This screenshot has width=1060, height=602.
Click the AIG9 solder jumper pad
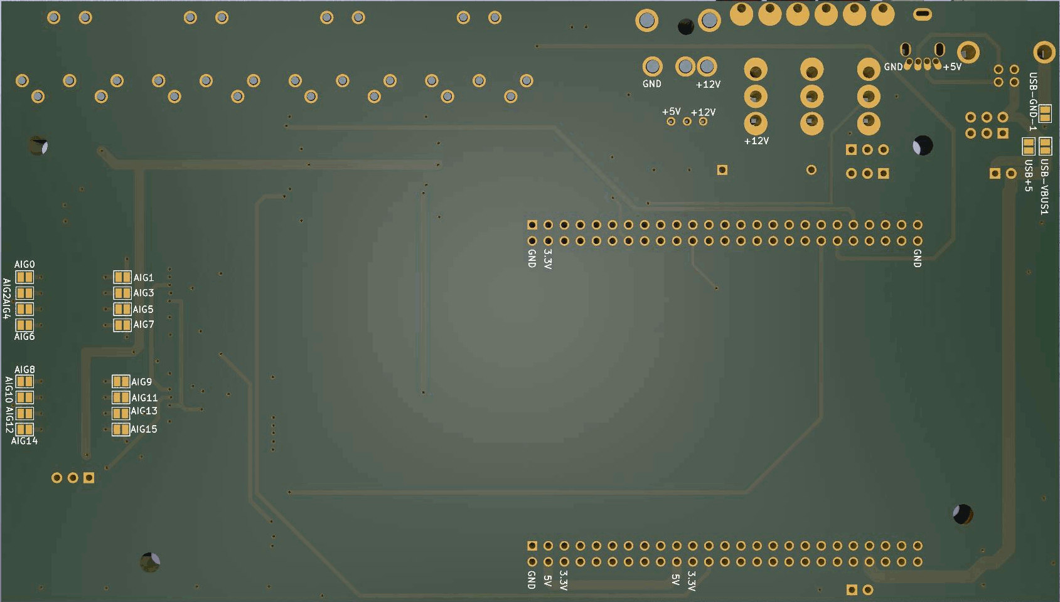point(120,381)
